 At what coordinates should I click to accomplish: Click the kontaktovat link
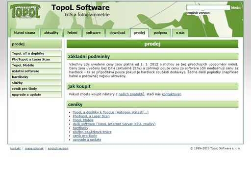[171, 94]
